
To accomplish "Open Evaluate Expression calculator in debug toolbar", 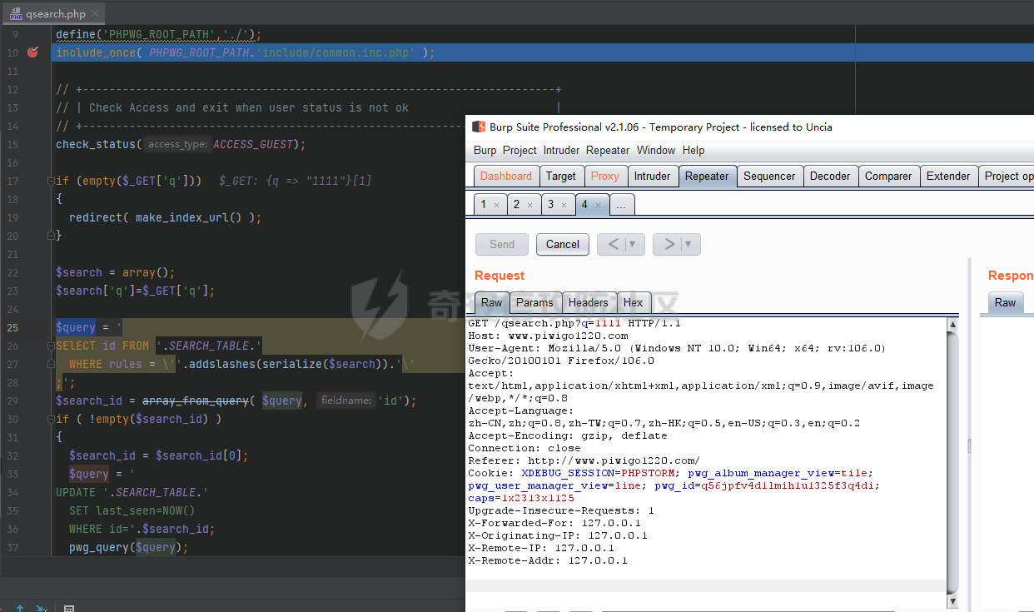I will coord(69,609).
